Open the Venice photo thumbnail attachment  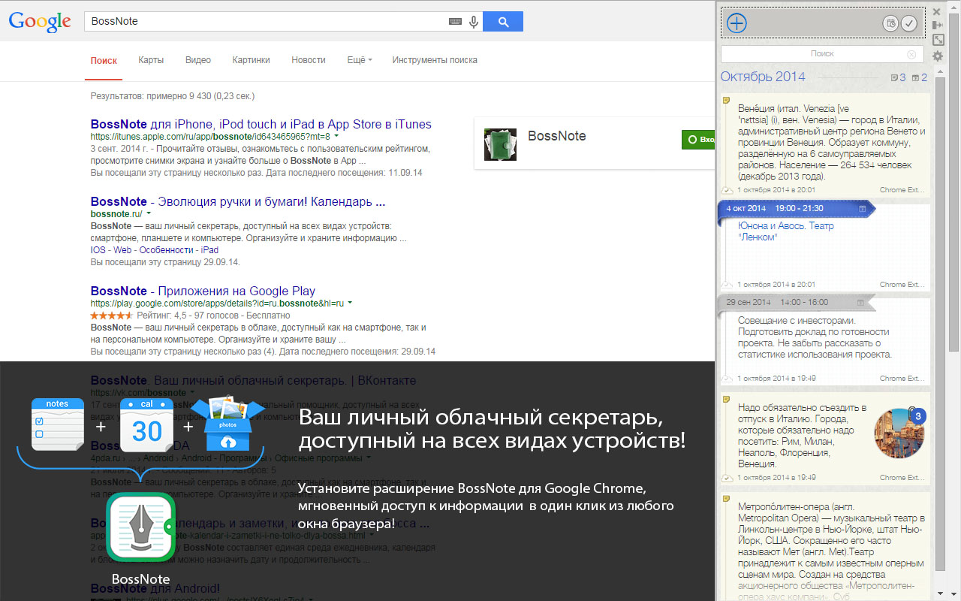click(898, 433)
